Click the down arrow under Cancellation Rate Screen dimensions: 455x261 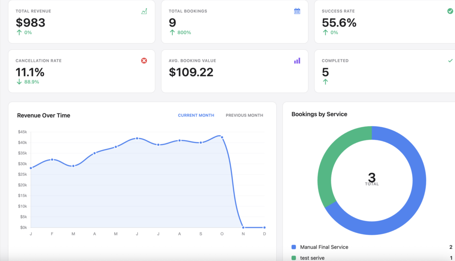pyautogui.click(x=19, y=82)
